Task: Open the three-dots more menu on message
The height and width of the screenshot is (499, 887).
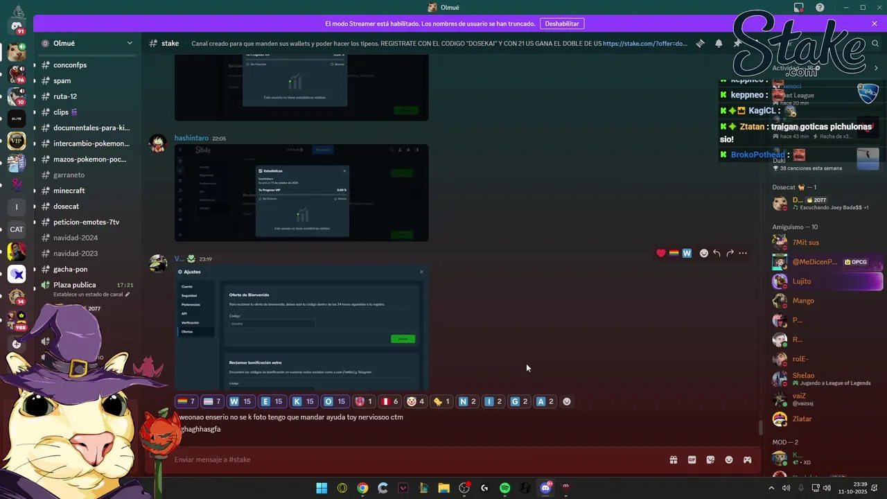Action: click(743, 253)
